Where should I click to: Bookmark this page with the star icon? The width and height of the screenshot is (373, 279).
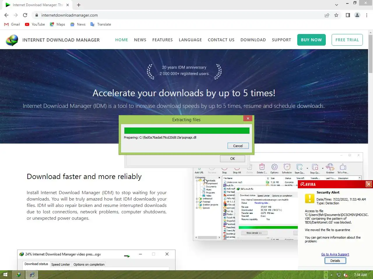coord(336,15)
